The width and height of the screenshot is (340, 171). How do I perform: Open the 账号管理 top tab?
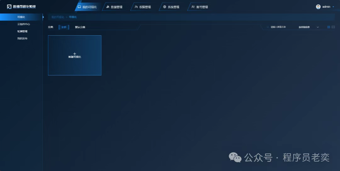pos(200,7)
